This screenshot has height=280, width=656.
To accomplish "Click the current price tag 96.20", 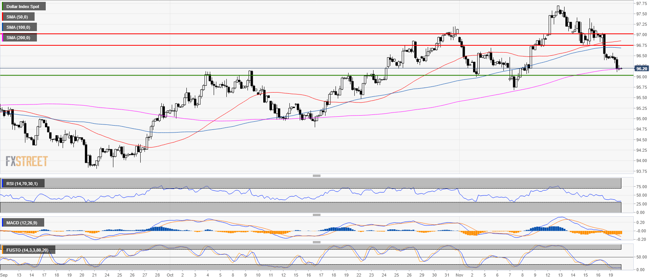I will pyautogui.click(x=641, y=69).
